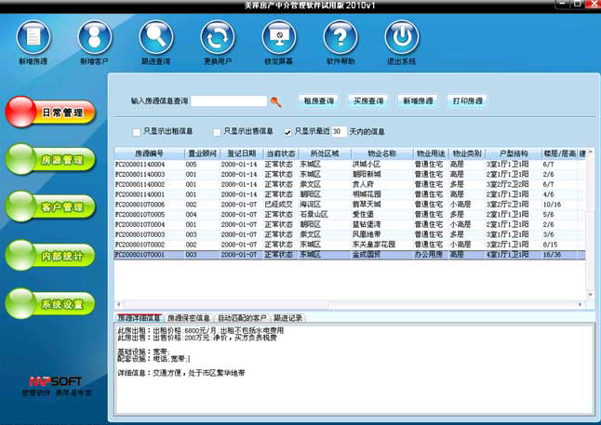The width and height of the screenshot is (601, 425).
Task: Select row FC200801140004
Action: pyautogui.click(x=350, y=165)
